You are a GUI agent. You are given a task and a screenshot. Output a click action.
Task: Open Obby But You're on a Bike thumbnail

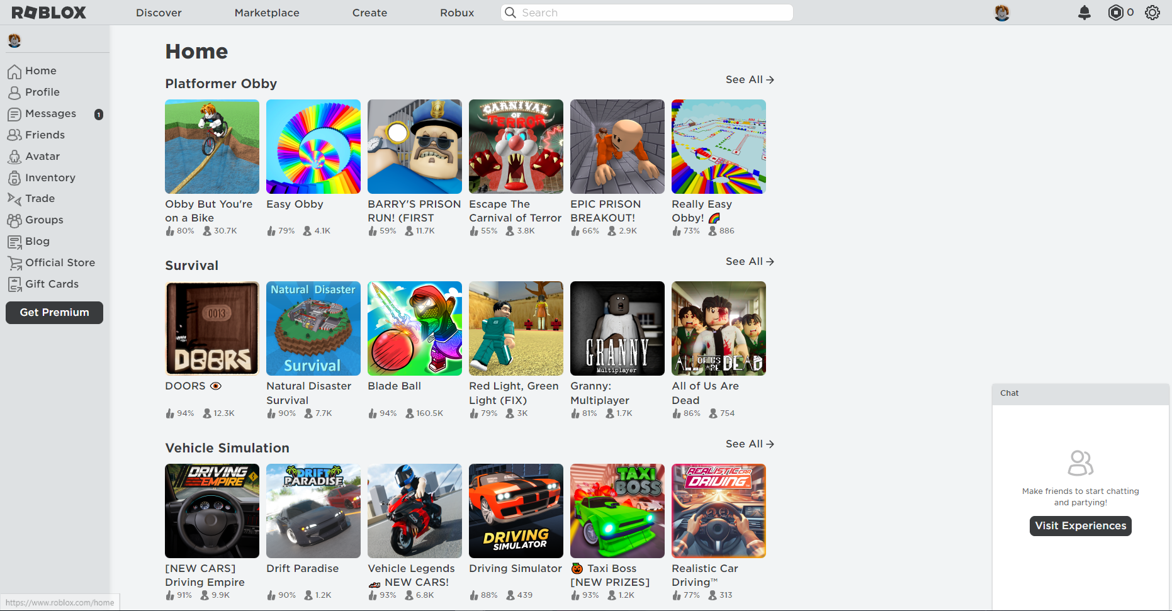pyautogui.click(x=212, y=147)
